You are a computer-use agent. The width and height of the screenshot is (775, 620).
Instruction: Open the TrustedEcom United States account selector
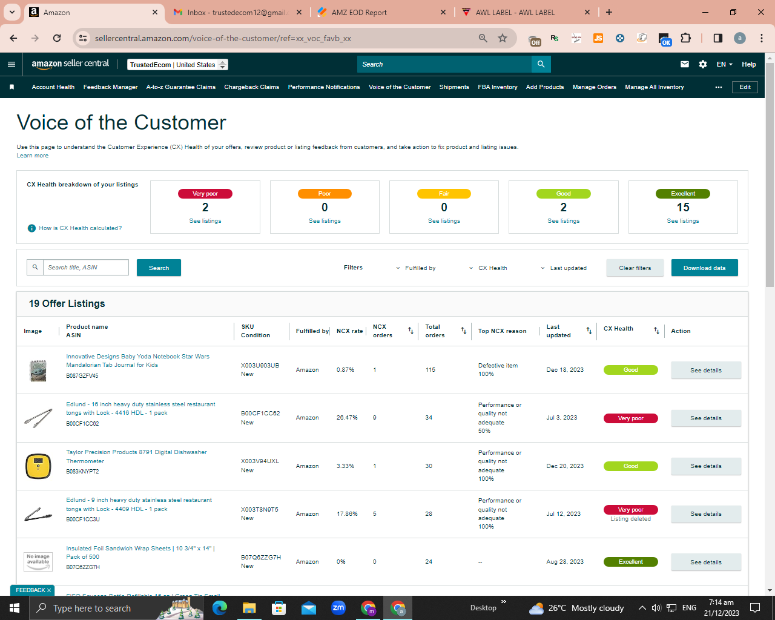coord(178,65)
